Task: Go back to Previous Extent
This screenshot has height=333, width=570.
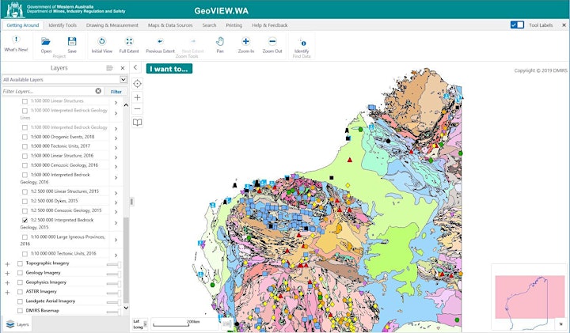Action: pyautogui.click(x=160, y=44)
